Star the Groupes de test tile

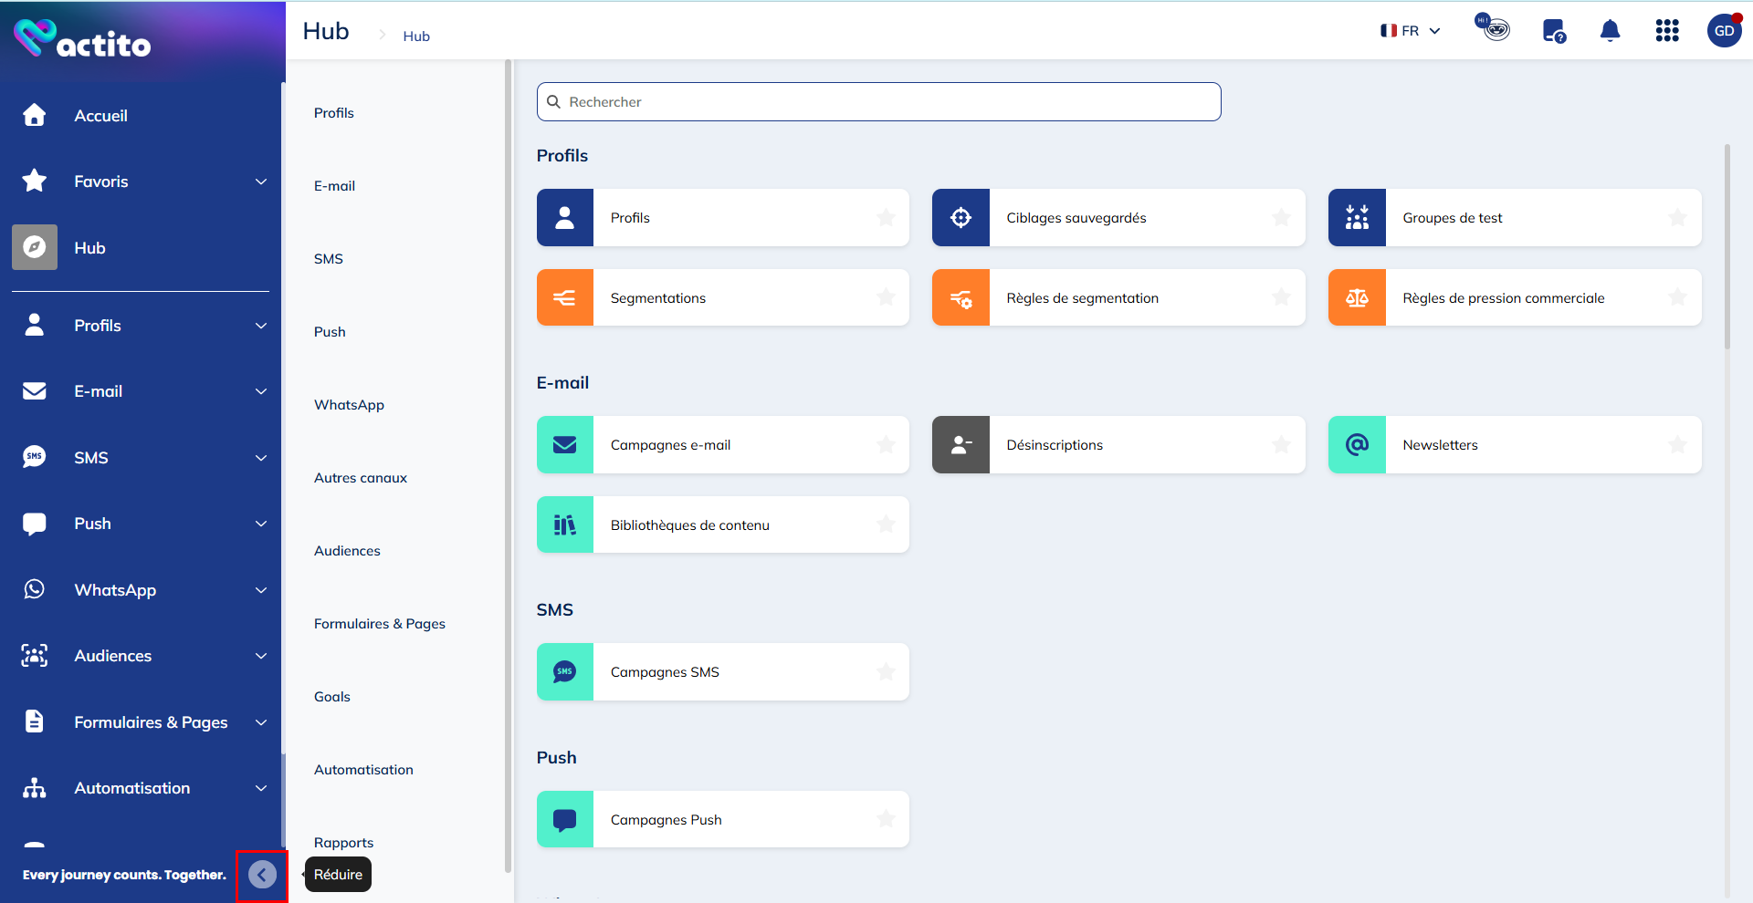click(x=1677, y=218)
